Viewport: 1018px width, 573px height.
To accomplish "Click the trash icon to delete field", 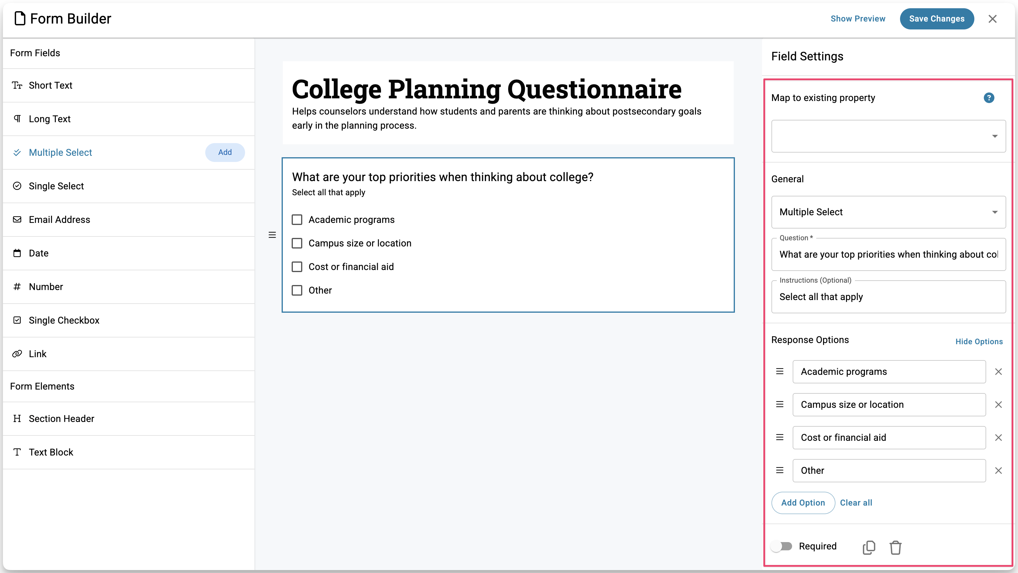I will tap(895, 547).
